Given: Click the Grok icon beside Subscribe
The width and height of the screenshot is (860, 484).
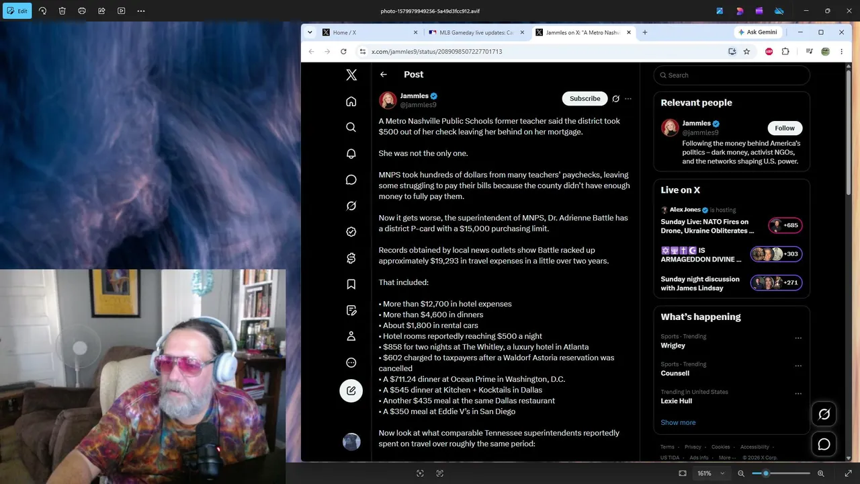Looking at the screenshot, I should [x=615, y=99].
